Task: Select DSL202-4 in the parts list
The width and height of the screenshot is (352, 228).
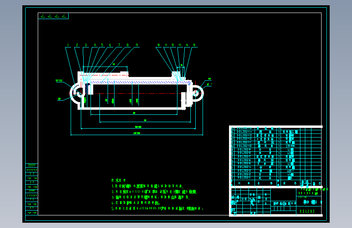Action: pos(244,167)
